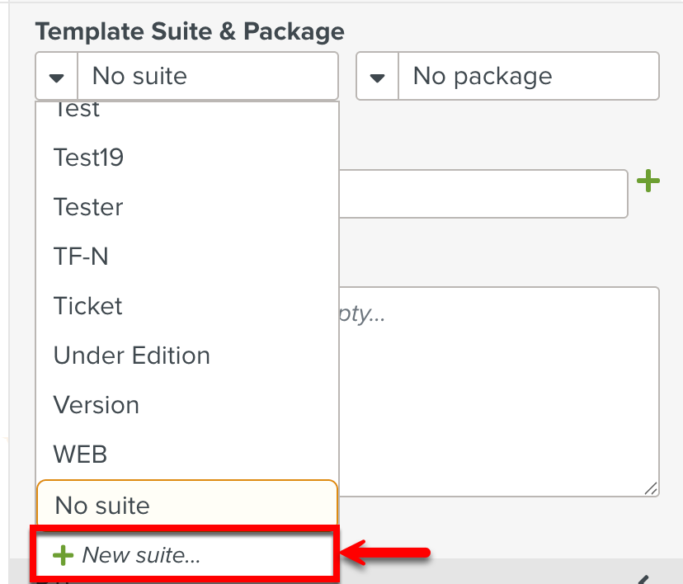The width and height of the screenshot is (683, 584).
Task: Choose 'Under Edition' from the suite list
Action: pos(132,356)
